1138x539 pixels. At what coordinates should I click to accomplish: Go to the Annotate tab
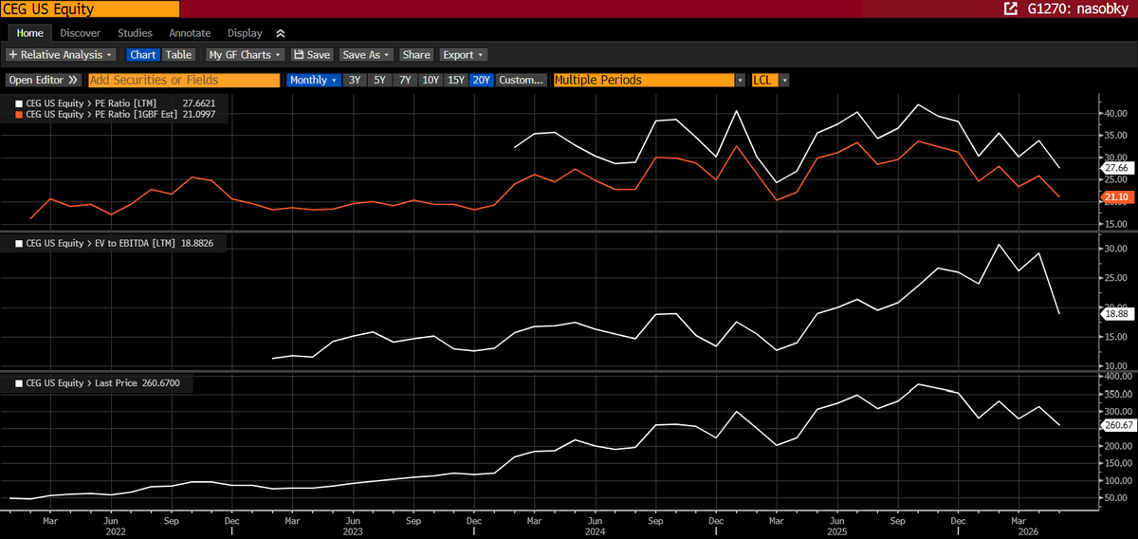point(190,33)
